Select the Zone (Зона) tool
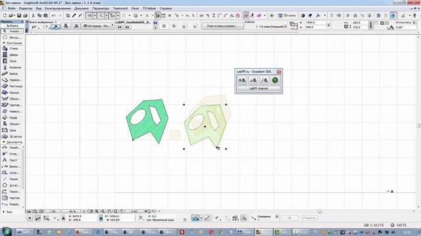 [12, 130]
